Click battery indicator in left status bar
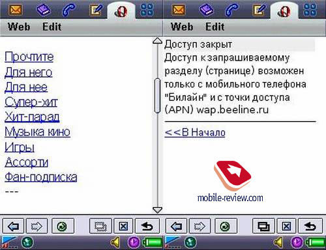 click(152, 242)
